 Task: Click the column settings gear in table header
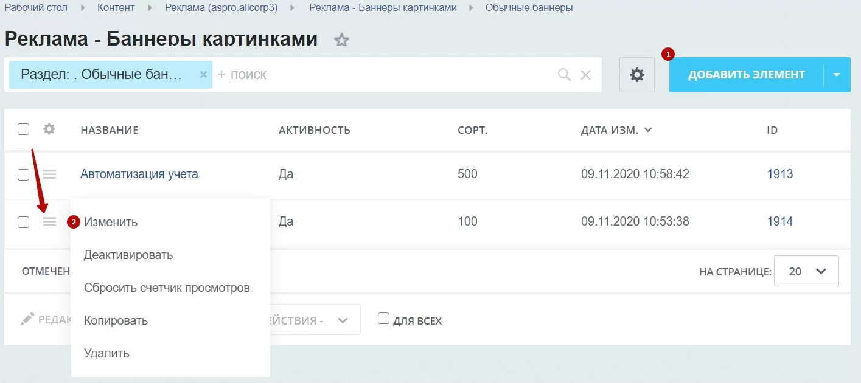point(49,129)
